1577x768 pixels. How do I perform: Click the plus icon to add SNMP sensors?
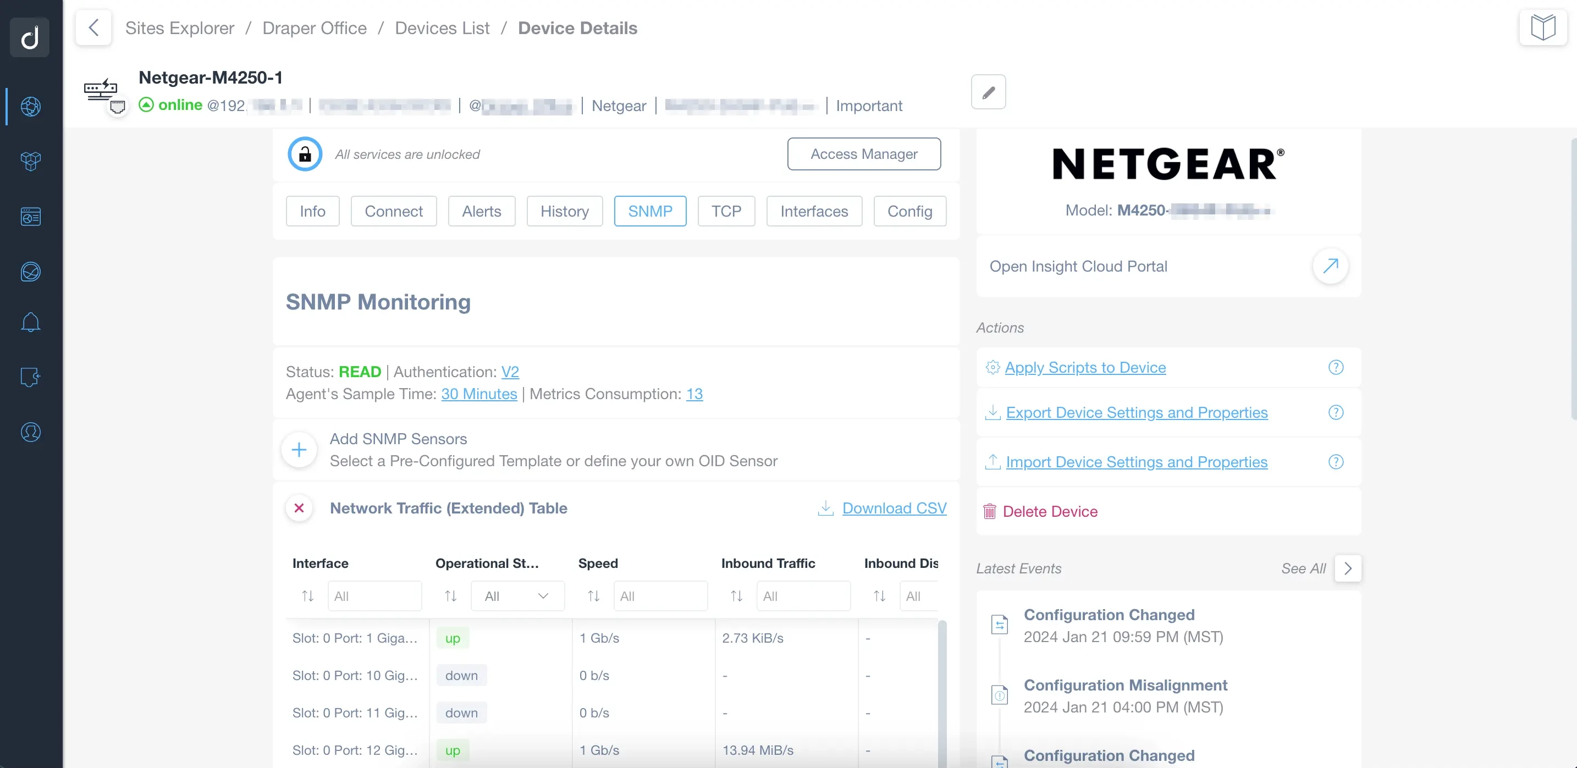(x=299, y=450)
